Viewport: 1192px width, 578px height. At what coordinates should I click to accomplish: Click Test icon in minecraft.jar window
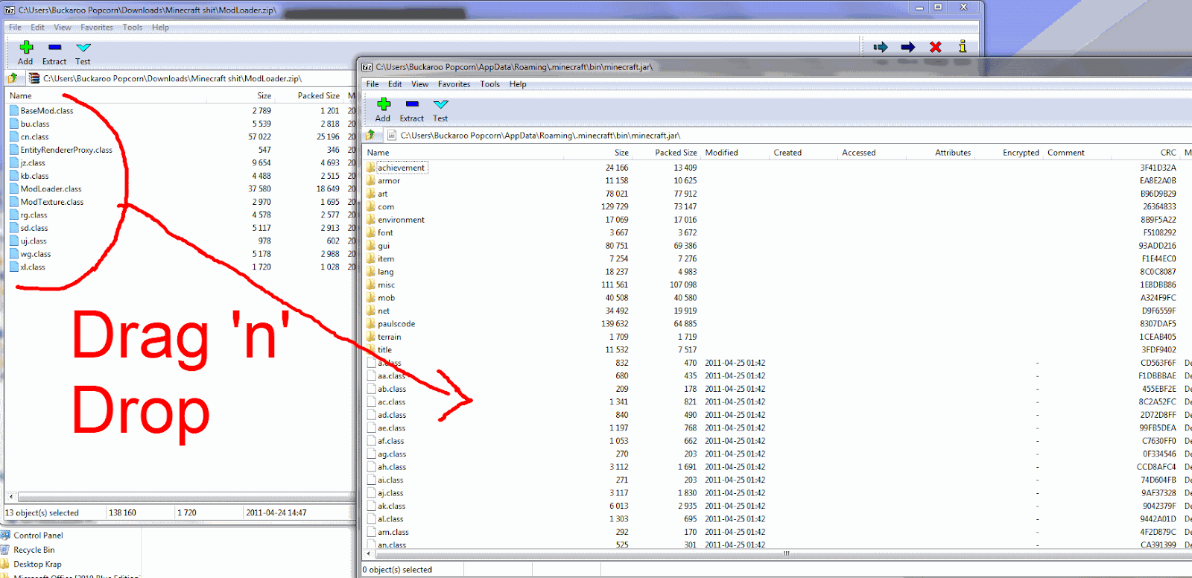coord(441,104)
